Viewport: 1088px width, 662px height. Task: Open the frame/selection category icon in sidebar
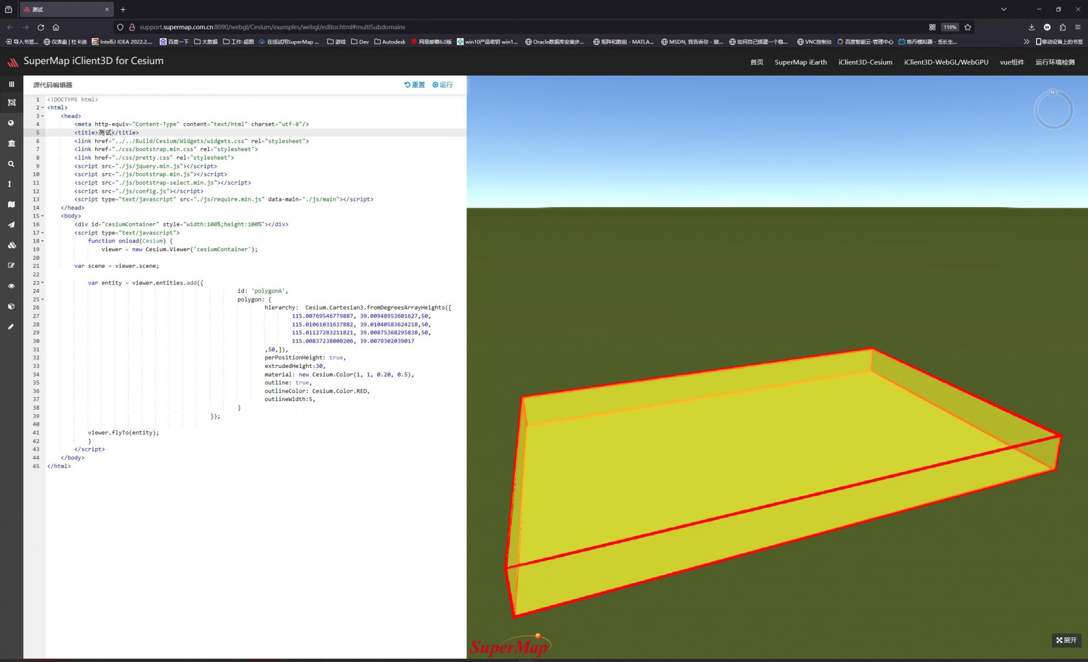click(x=11, y=102)
